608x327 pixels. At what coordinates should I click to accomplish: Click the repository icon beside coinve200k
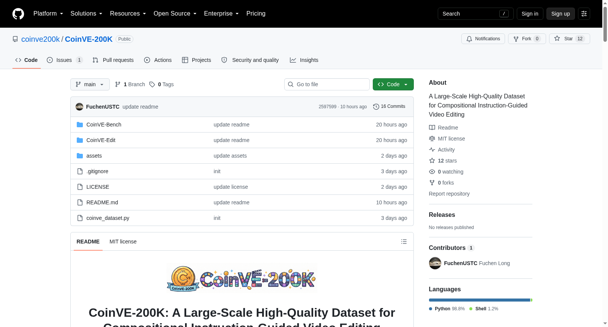click(15, 39)
